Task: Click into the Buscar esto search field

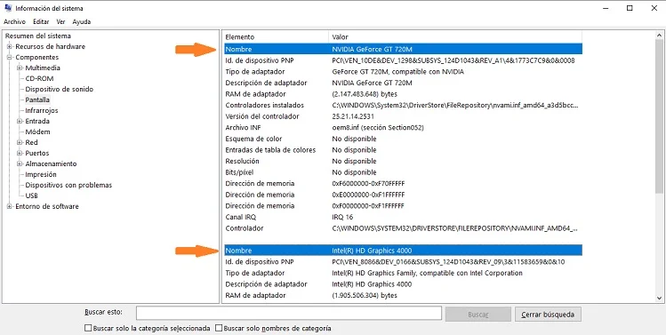Action: (289, 313)
